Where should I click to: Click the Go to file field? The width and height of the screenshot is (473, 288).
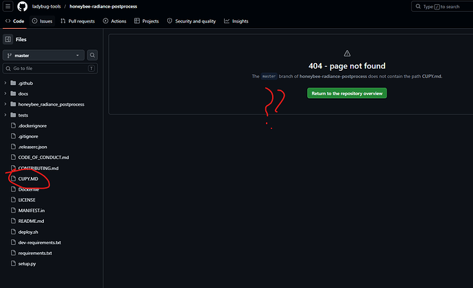(50, 69)
